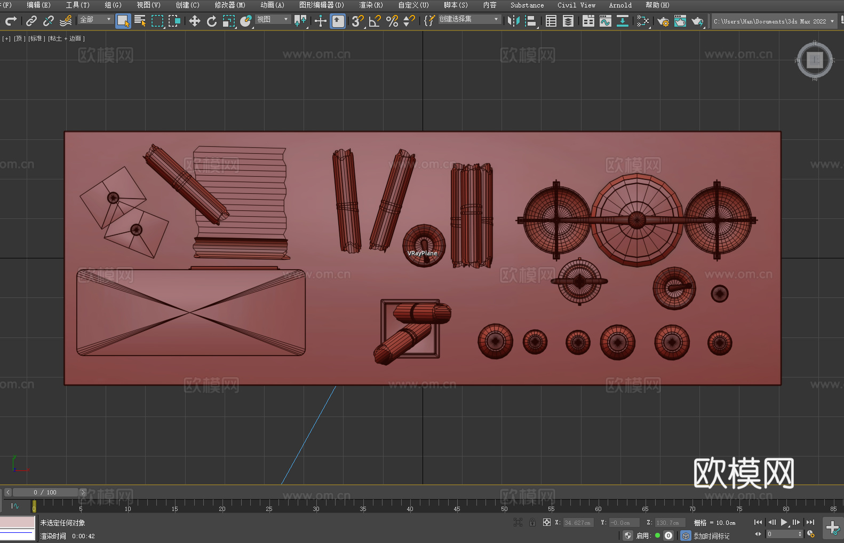Open the 工具(T) menu

(78, 5)
